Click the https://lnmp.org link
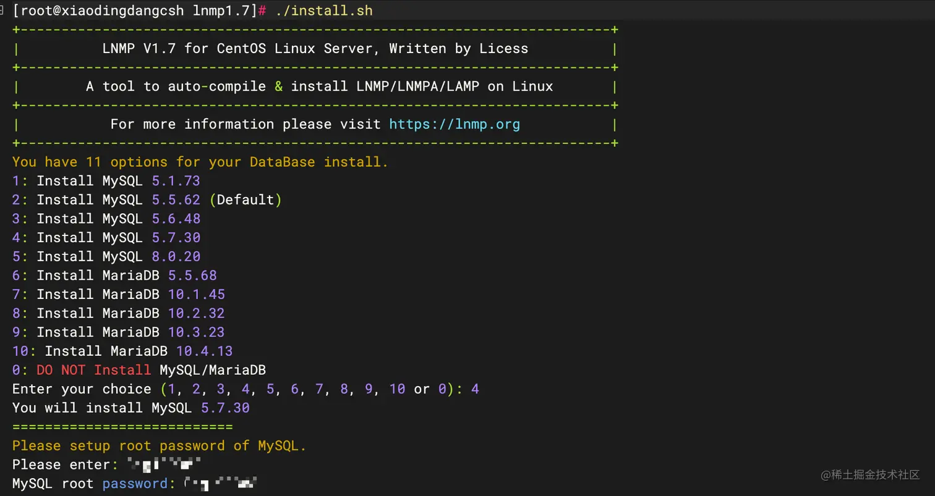Image resolution: width=935 pixels, height=496 pixels. [455, 124]
